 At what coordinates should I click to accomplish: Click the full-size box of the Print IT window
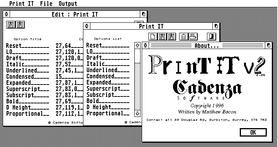216,26
